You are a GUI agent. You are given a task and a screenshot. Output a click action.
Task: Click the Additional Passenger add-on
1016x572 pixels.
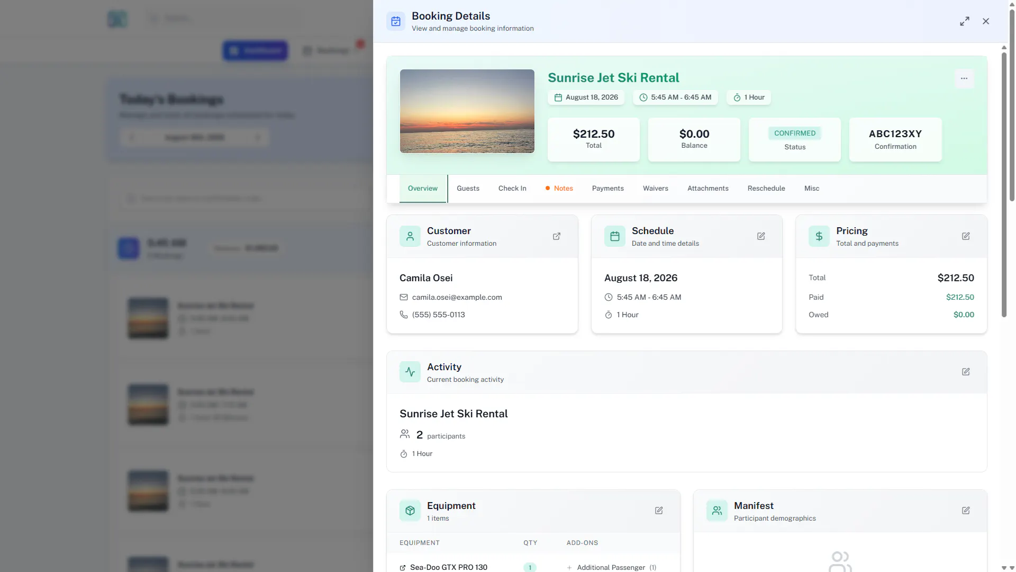tap(611, 567)
